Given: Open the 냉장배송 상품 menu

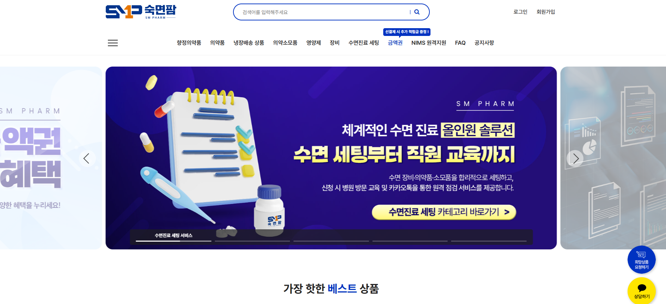Looking at the screenshot, I should tap(249, 43).
